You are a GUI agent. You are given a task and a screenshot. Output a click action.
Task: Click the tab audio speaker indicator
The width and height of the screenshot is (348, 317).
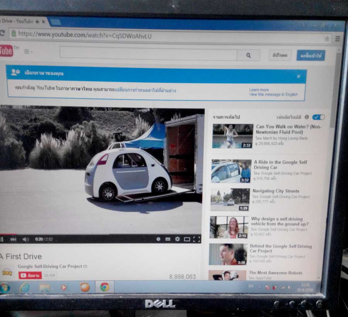click(x=37, y=22)
